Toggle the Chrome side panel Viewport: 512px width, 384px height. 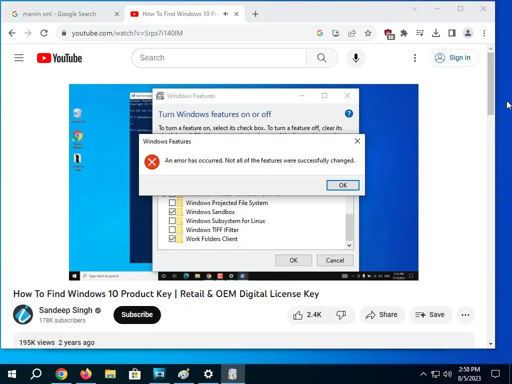pyautogui.click(x=452, y=33)
